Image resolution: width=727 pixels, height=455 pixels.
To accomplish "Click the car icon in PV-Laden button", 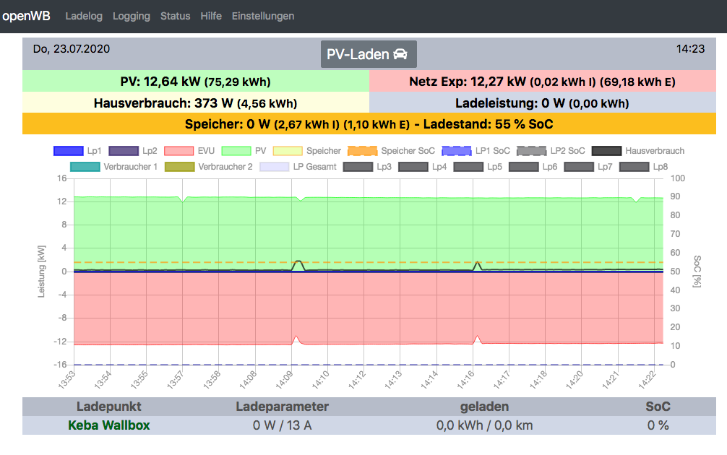I will pos(400,55).
